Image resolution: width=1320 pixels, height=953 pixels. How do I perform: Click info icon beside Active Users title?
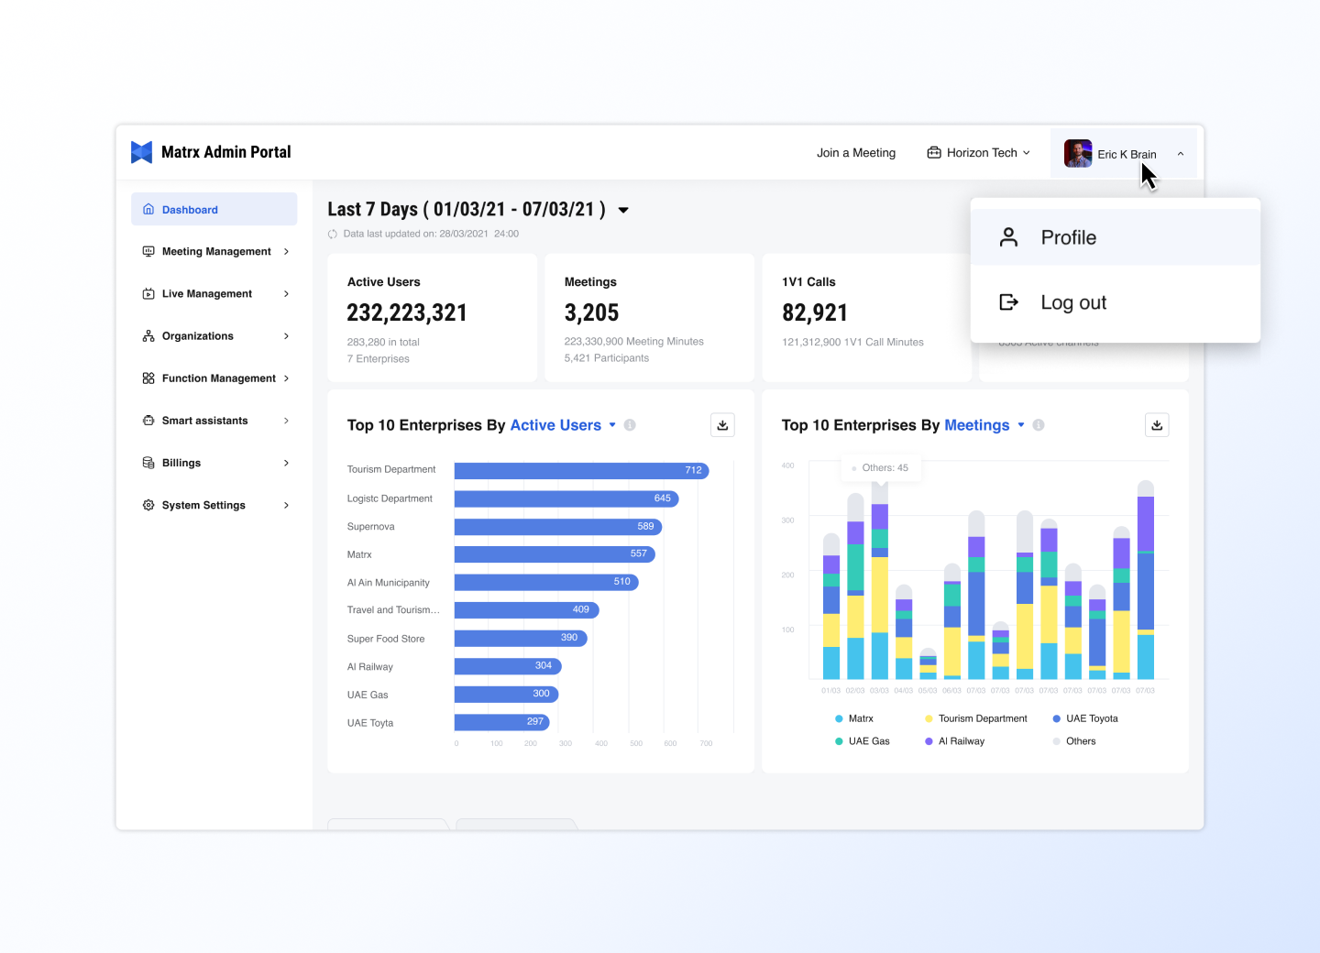point(630,425)
